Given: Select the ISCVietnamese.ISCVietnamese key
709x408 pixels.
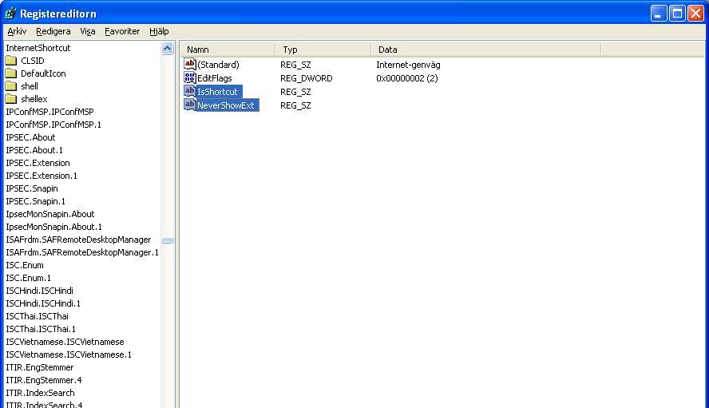Looking at the screenshot, I should click(65, 342).
